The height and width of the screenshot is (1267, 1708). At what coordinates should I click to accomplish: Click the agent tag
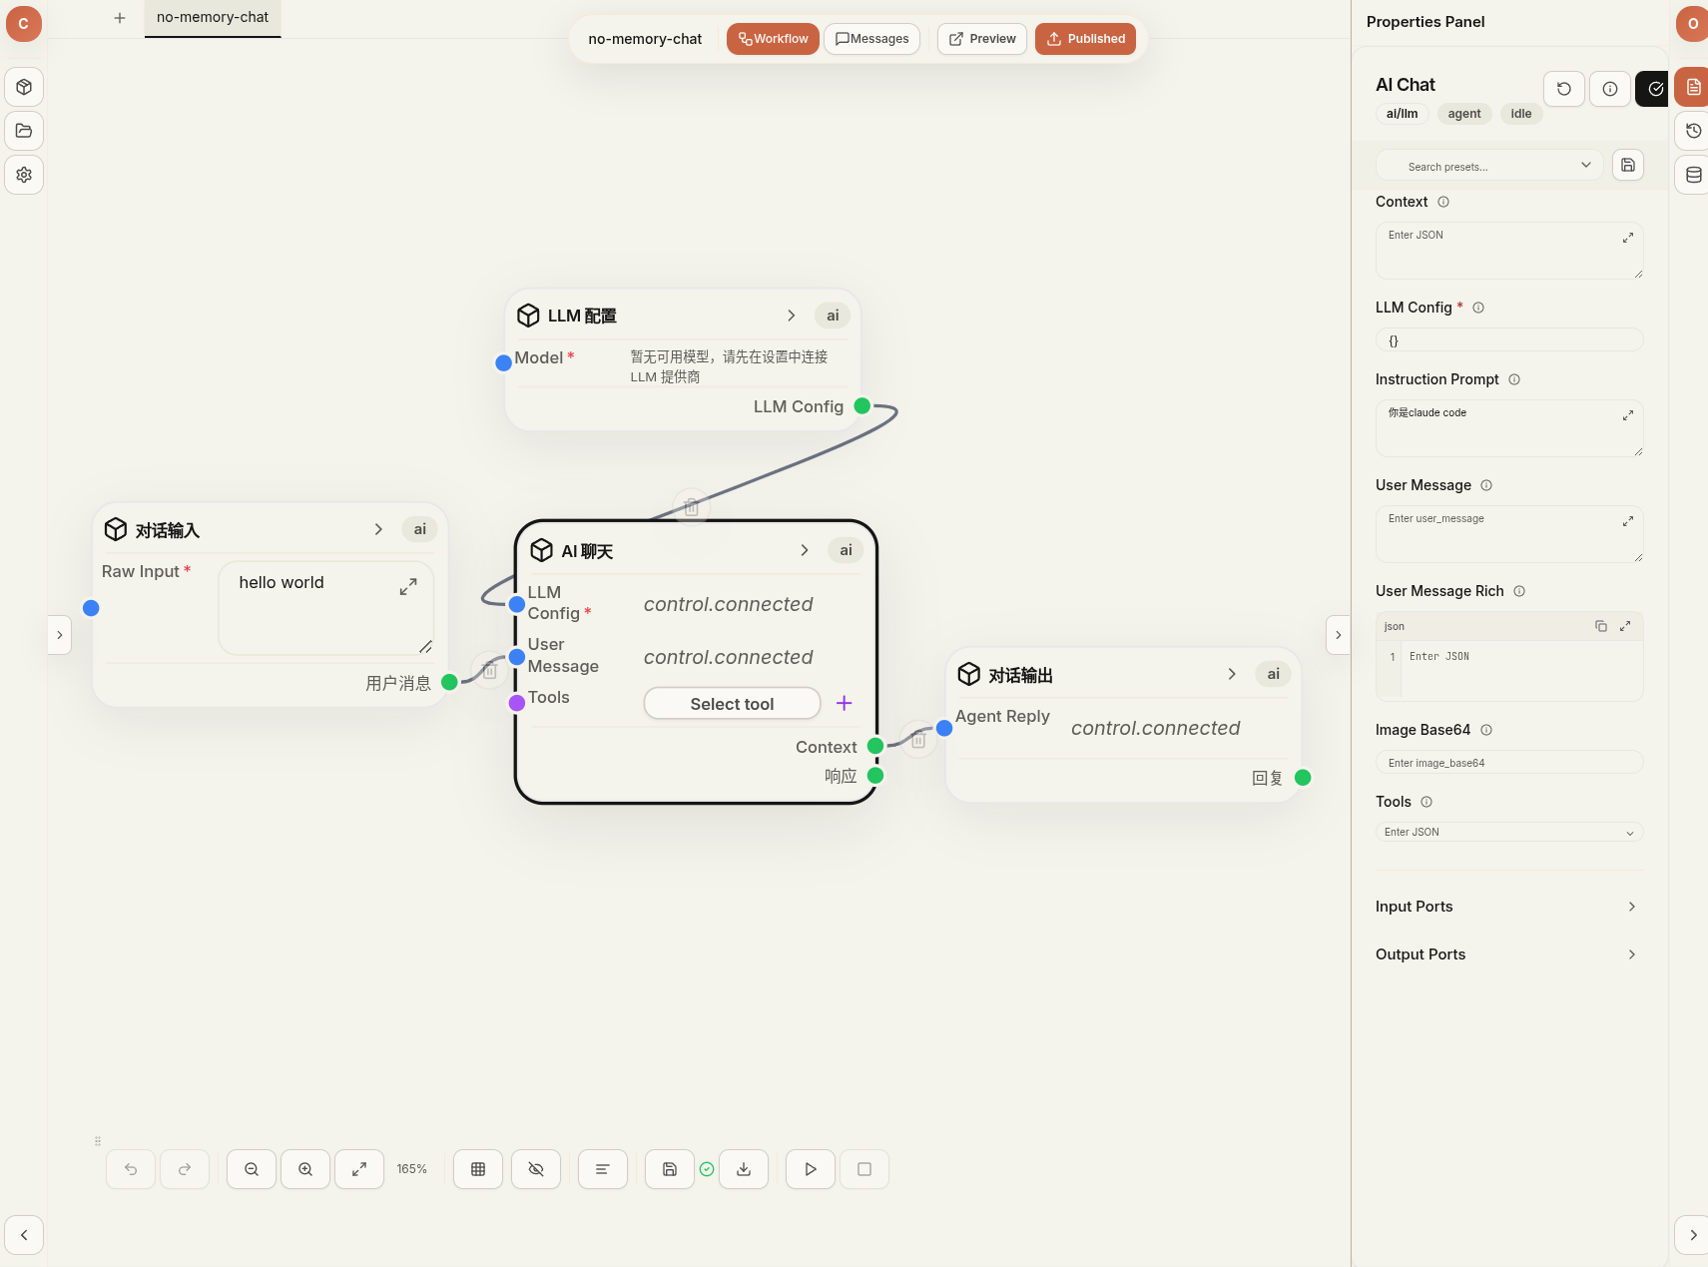coord(1464,114)
